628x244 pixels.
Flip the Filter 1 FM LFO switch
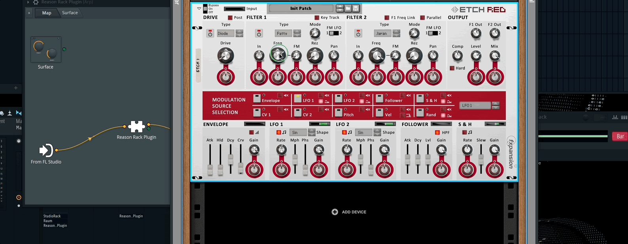[334, 33]
